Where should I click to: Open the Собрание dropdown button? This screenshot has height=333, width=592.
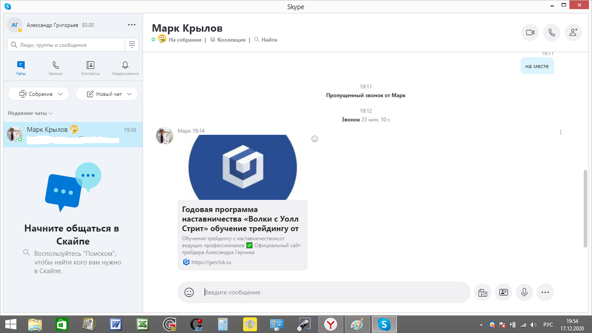point(38,94)
